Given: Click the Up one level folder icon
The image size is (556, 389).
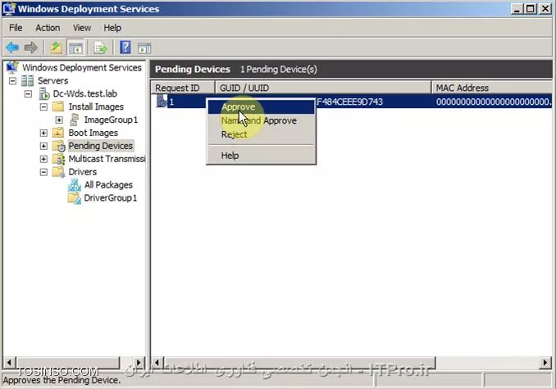Looking at the screenshot, I should pyautogui.click(x=56, y=47).
